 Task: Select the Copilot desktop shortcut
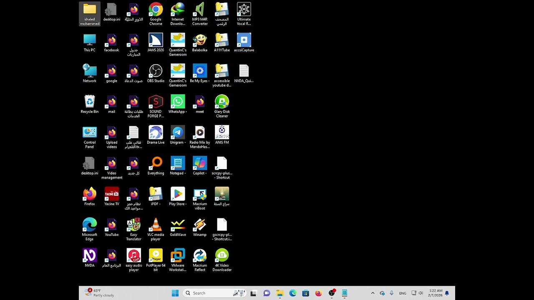point(200,166)
